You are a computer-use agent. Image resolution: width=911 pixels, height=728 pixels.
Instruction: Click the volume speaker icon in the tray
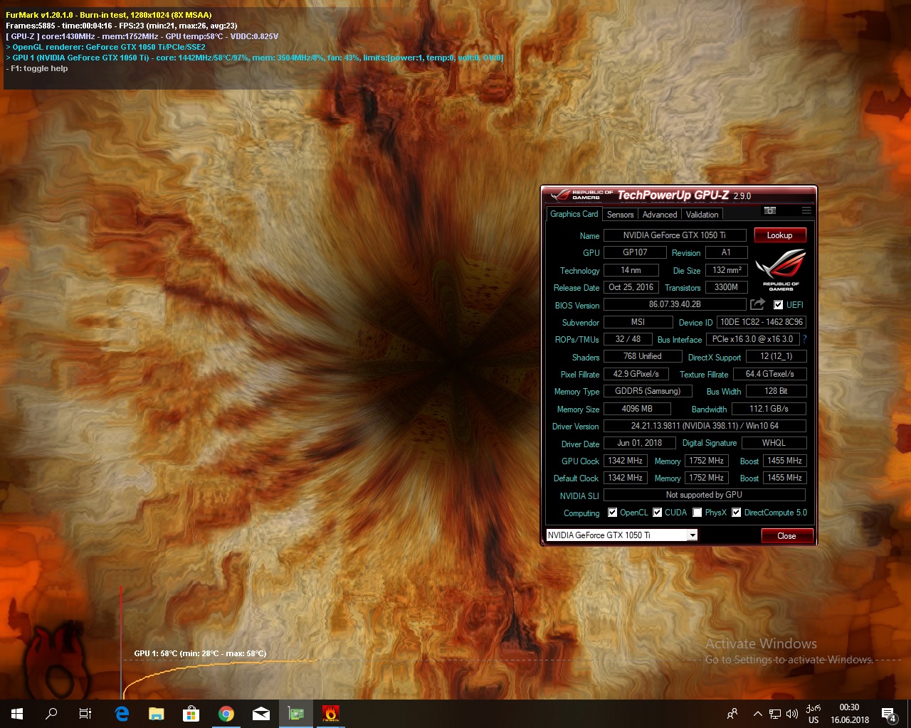tap(791, 714)
